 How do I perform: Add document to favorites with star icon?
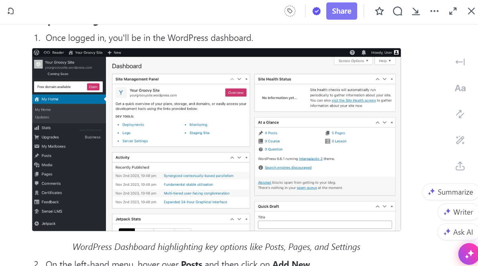point(379,11)
